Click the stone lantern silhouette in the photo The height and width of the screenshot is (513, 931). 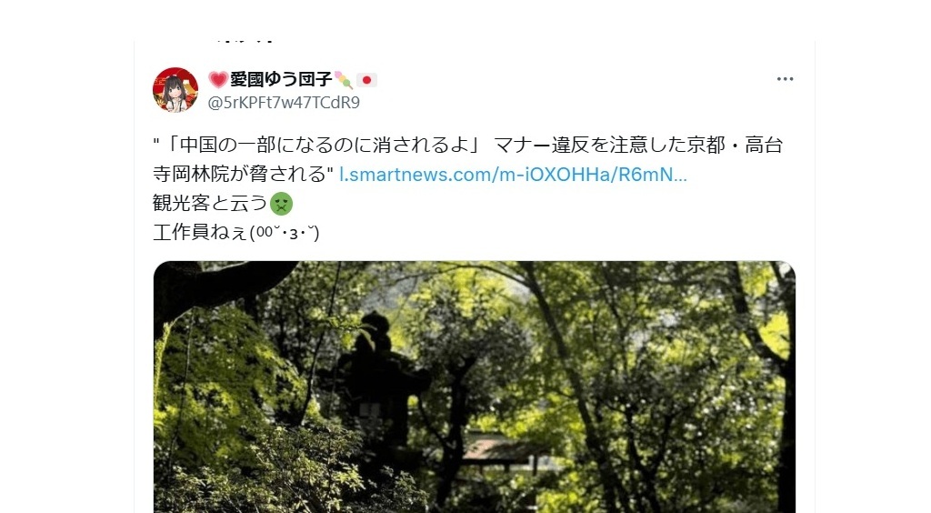click(x=375, y=380)
